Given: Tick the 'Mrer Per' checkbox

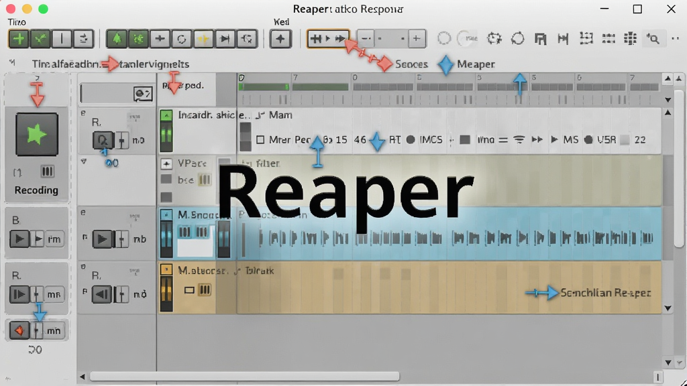Looking at the screenshot, I should point(260,139).
